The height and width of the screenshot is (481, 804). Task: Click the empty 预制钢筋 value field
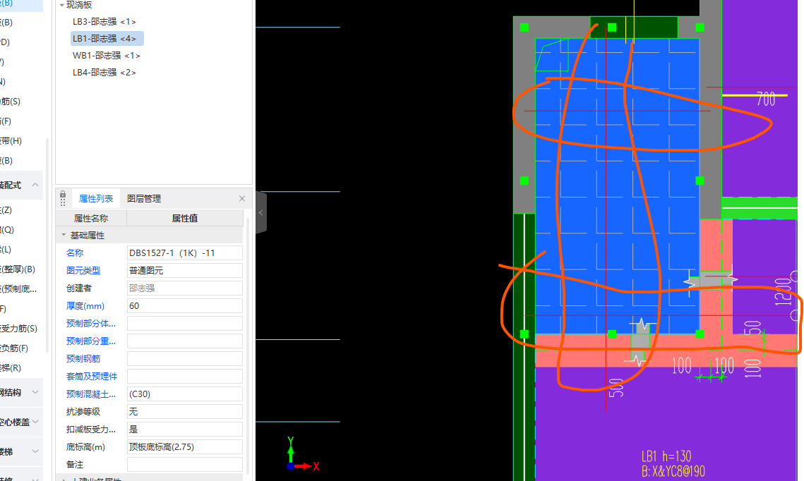click(x=185, y=358)
